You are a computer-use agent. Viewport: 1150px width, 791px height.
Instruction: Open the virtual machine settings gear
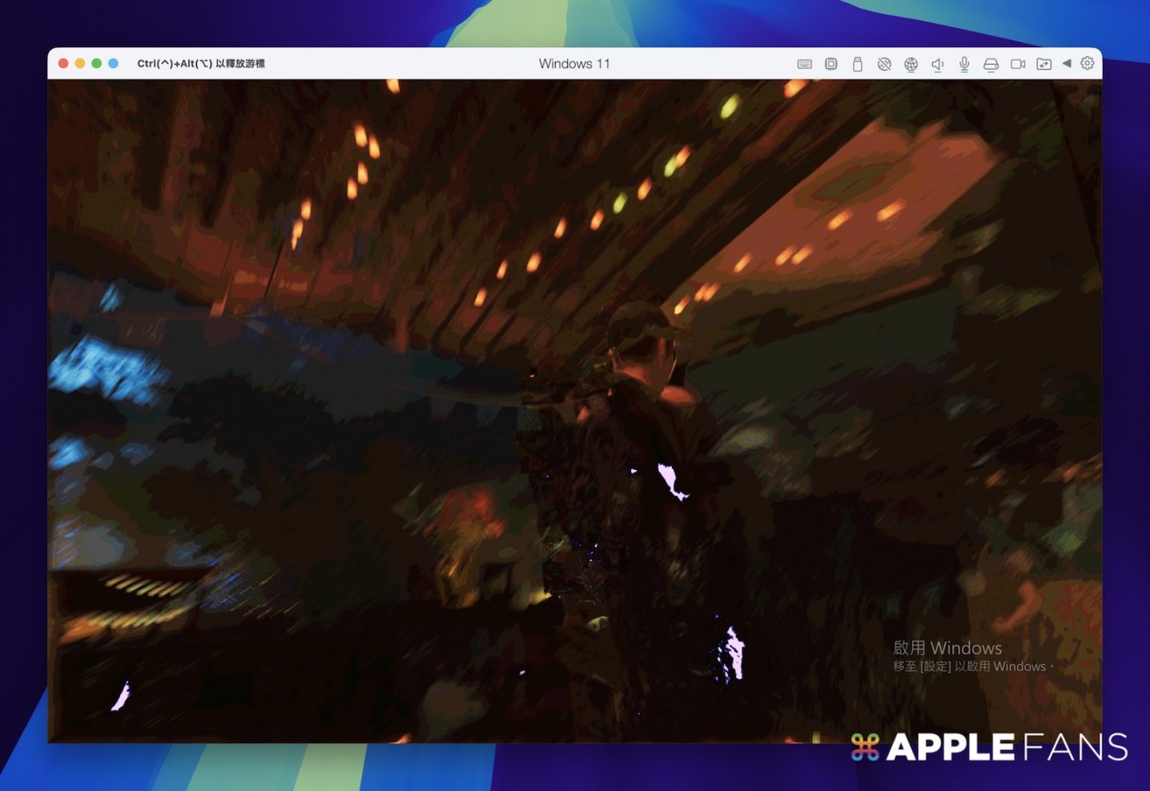pos(1087,63)
